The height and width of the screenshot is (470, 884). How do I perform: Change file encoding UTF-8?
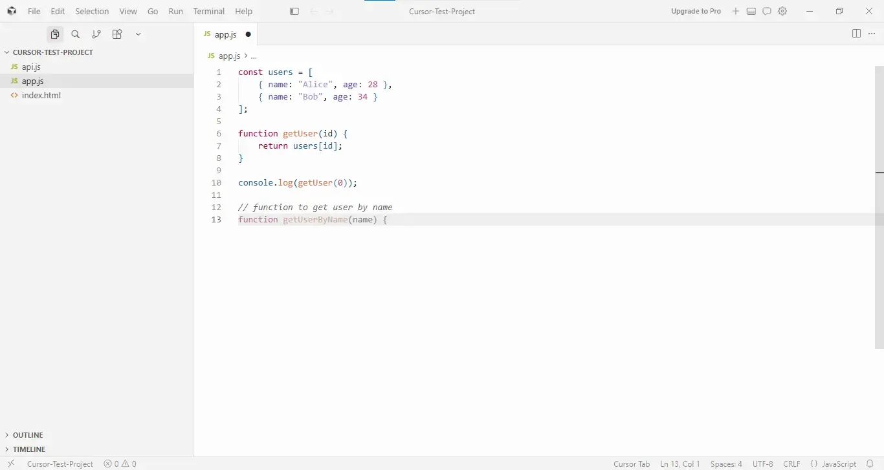763,464
